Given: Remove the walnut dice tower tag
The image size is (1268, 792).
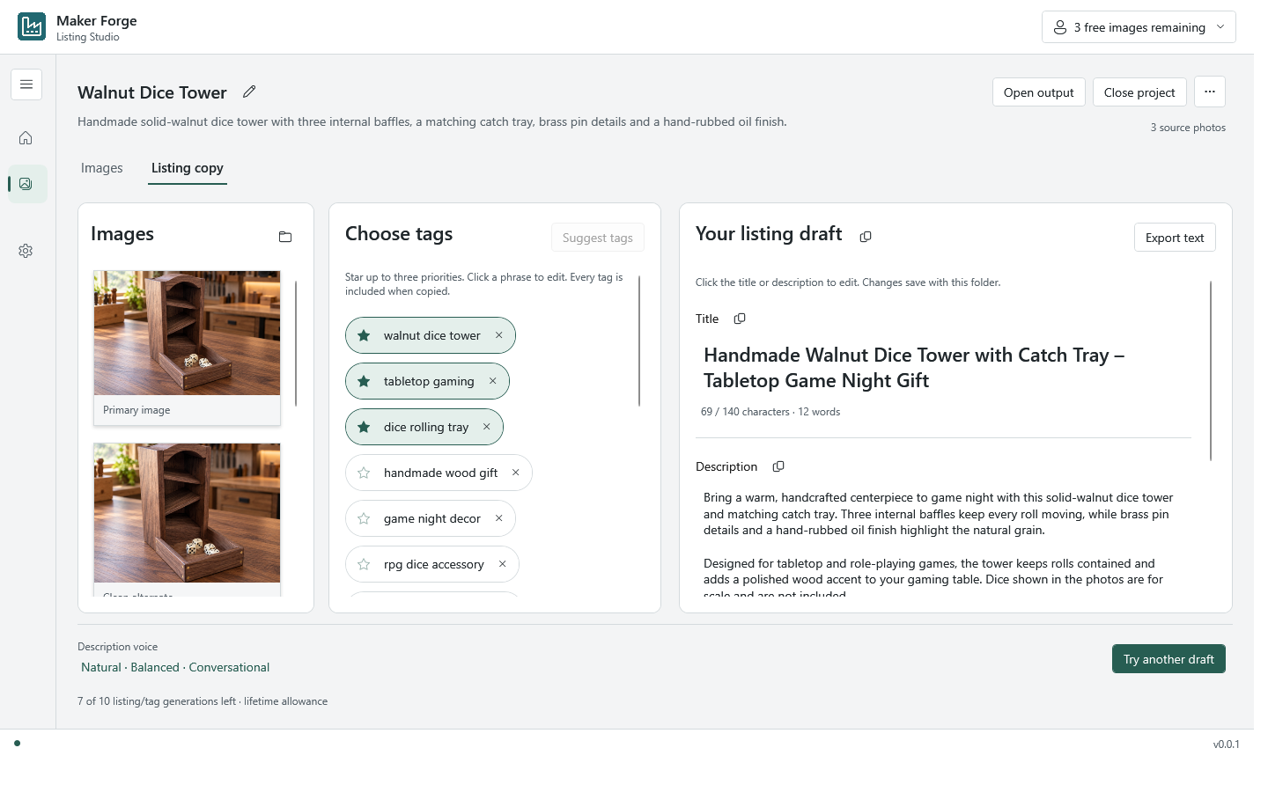Looking at the screenshot, I should click(499, 335).
